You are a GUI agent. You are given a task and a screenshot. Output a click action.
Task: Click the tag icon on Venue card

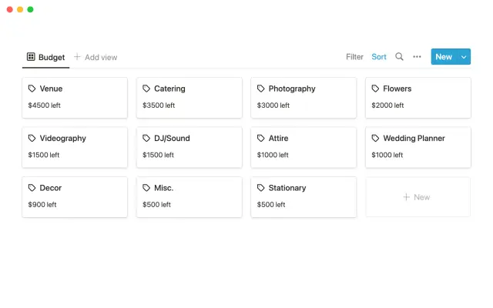pyautogui.click(x=32, y=89)
